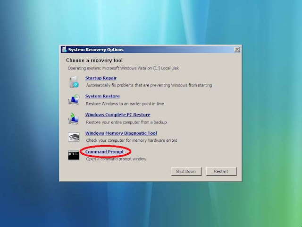Click the memory chip diagnostic icon
Viewport: 302px width, 227px height.
(74, 137)
